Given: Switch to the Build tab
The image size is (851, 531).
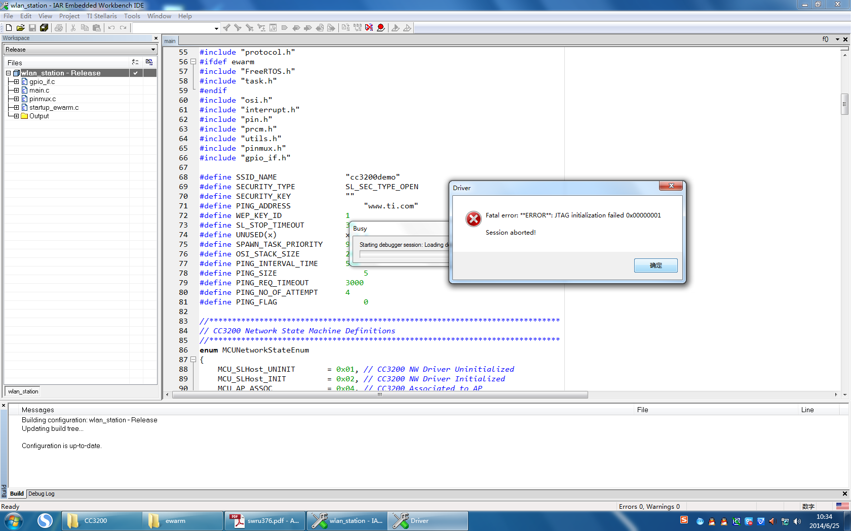Looking at the screenshot, I should 17,494.
